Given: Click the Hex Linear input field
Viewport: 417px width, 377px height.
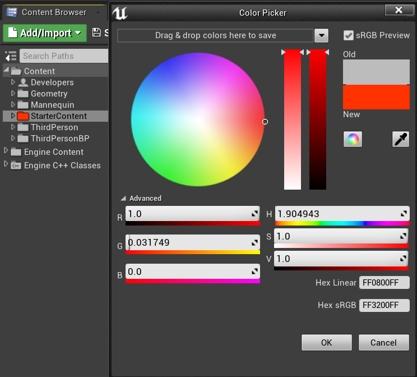Looking at the screenshot, I should tap(384, 283).
